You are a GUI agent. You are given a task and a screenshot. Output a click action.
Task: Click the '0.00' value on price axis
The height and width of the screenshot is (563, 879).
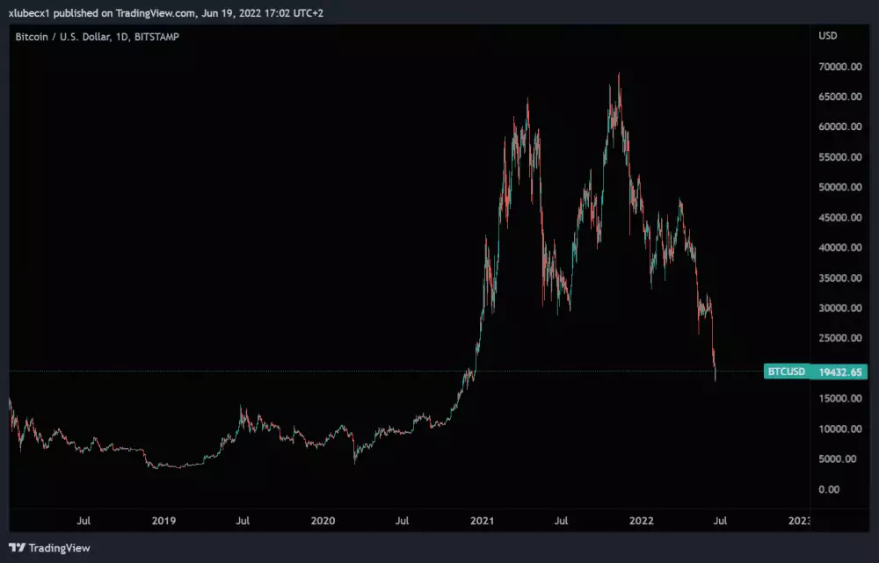point(831,489)
